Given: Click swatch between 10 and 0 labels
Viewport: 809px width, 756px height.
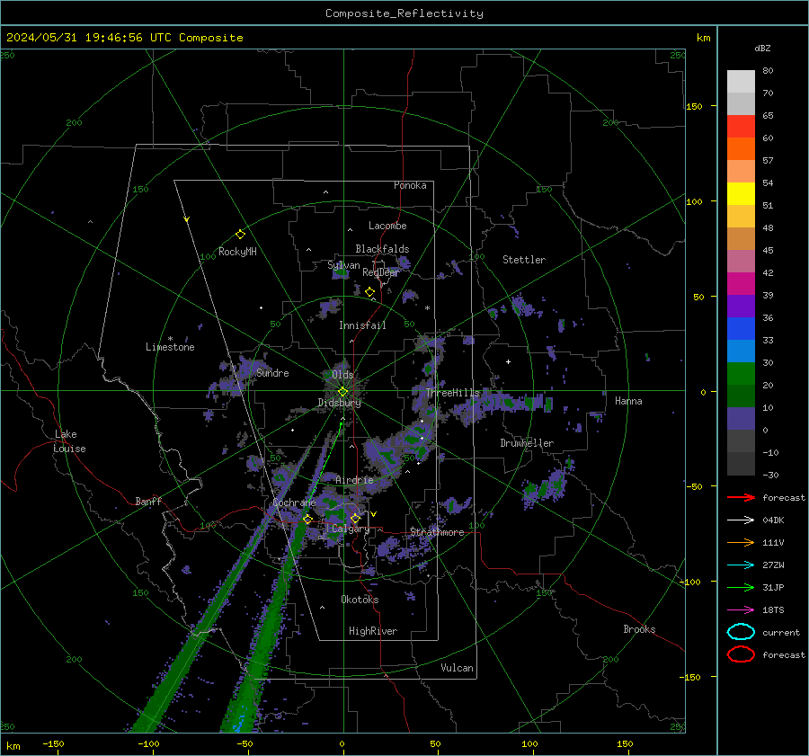Looking at the screenshot, I should (x=741, y=419).
